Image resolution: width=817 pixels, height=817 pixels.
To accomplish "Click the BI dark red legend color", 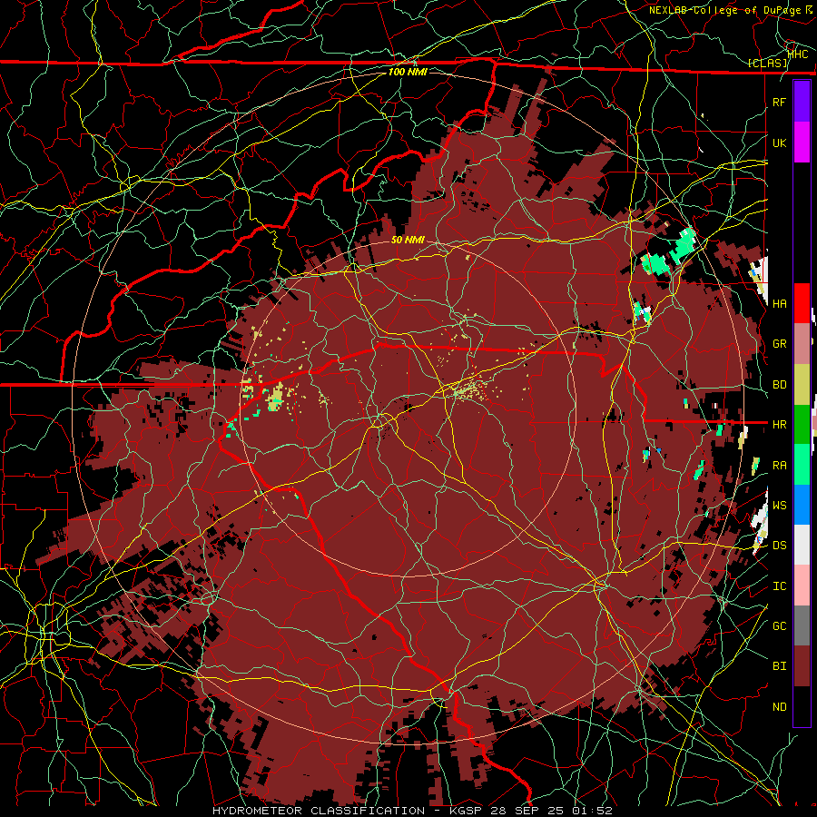I will pos(802,666).
